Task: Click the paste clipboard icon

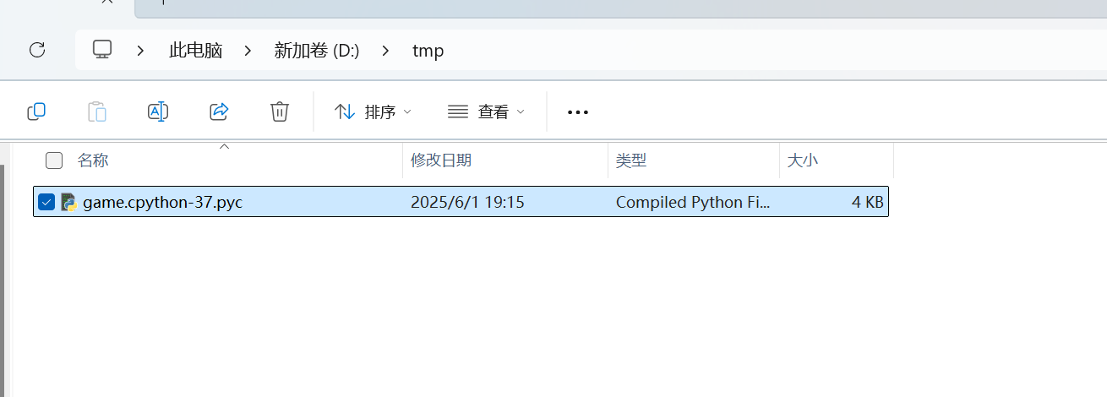Action: 97,111
